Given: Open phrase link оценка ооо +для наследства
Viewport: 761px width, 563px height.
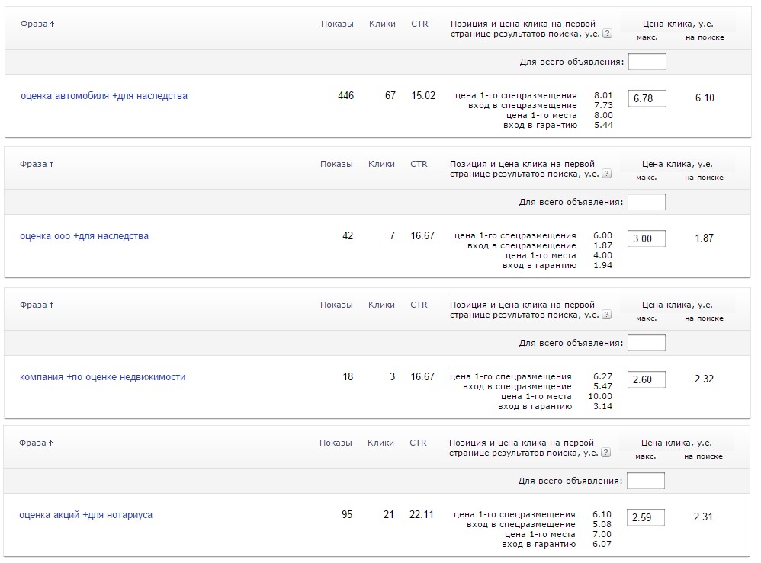Looking at the screenshot, I should 84,236.
